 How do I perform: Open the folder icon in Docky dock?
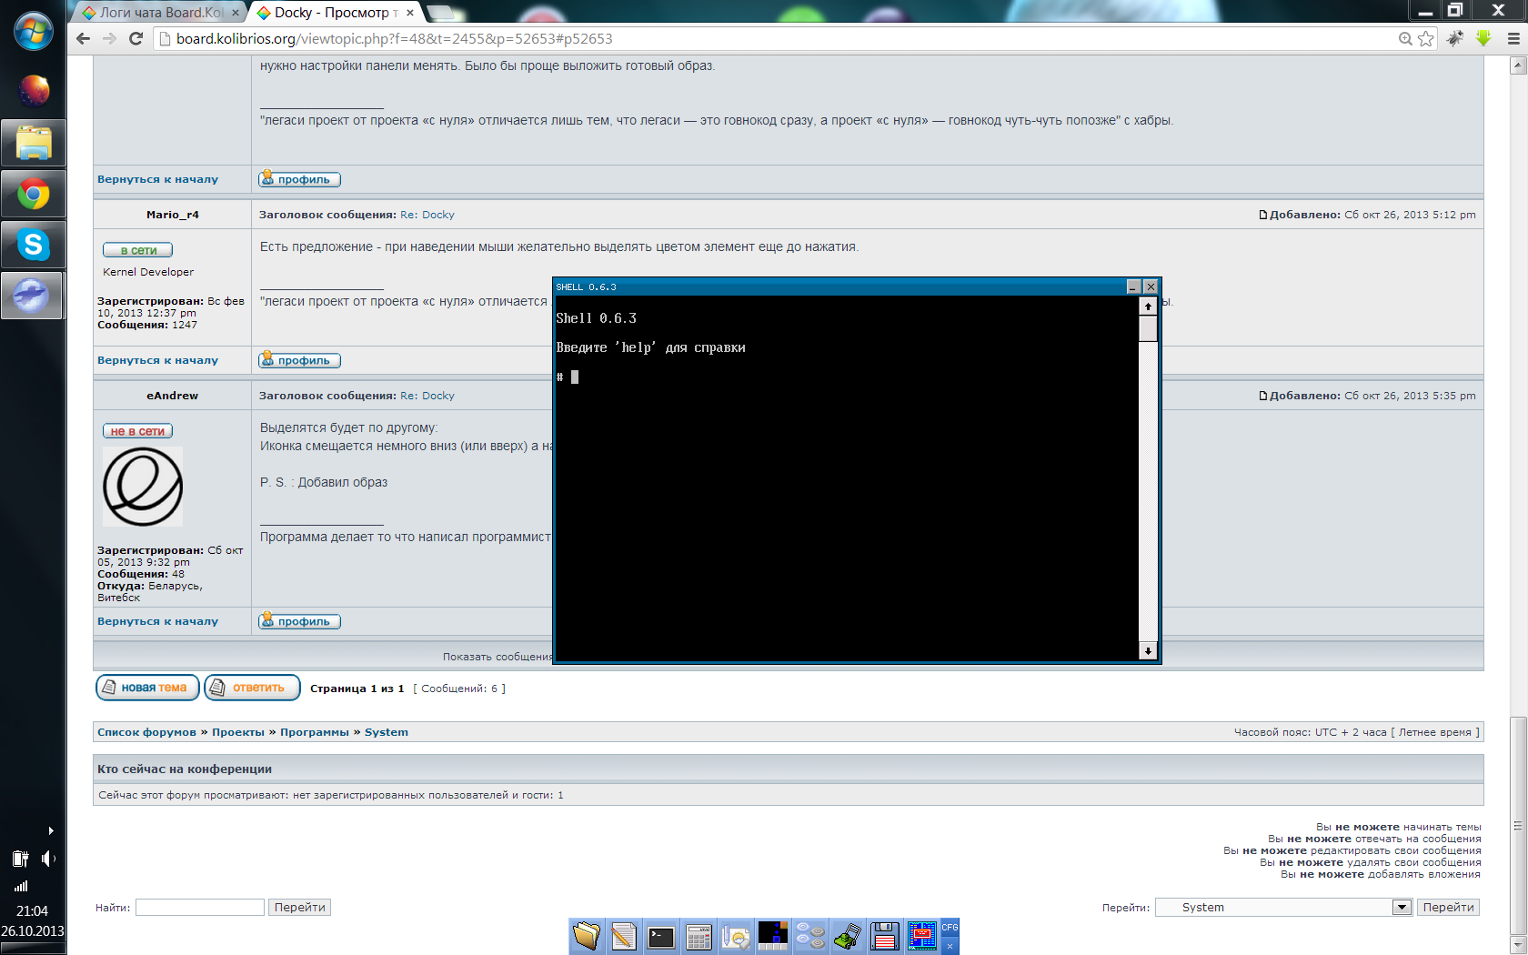click(x=588, y=936)
